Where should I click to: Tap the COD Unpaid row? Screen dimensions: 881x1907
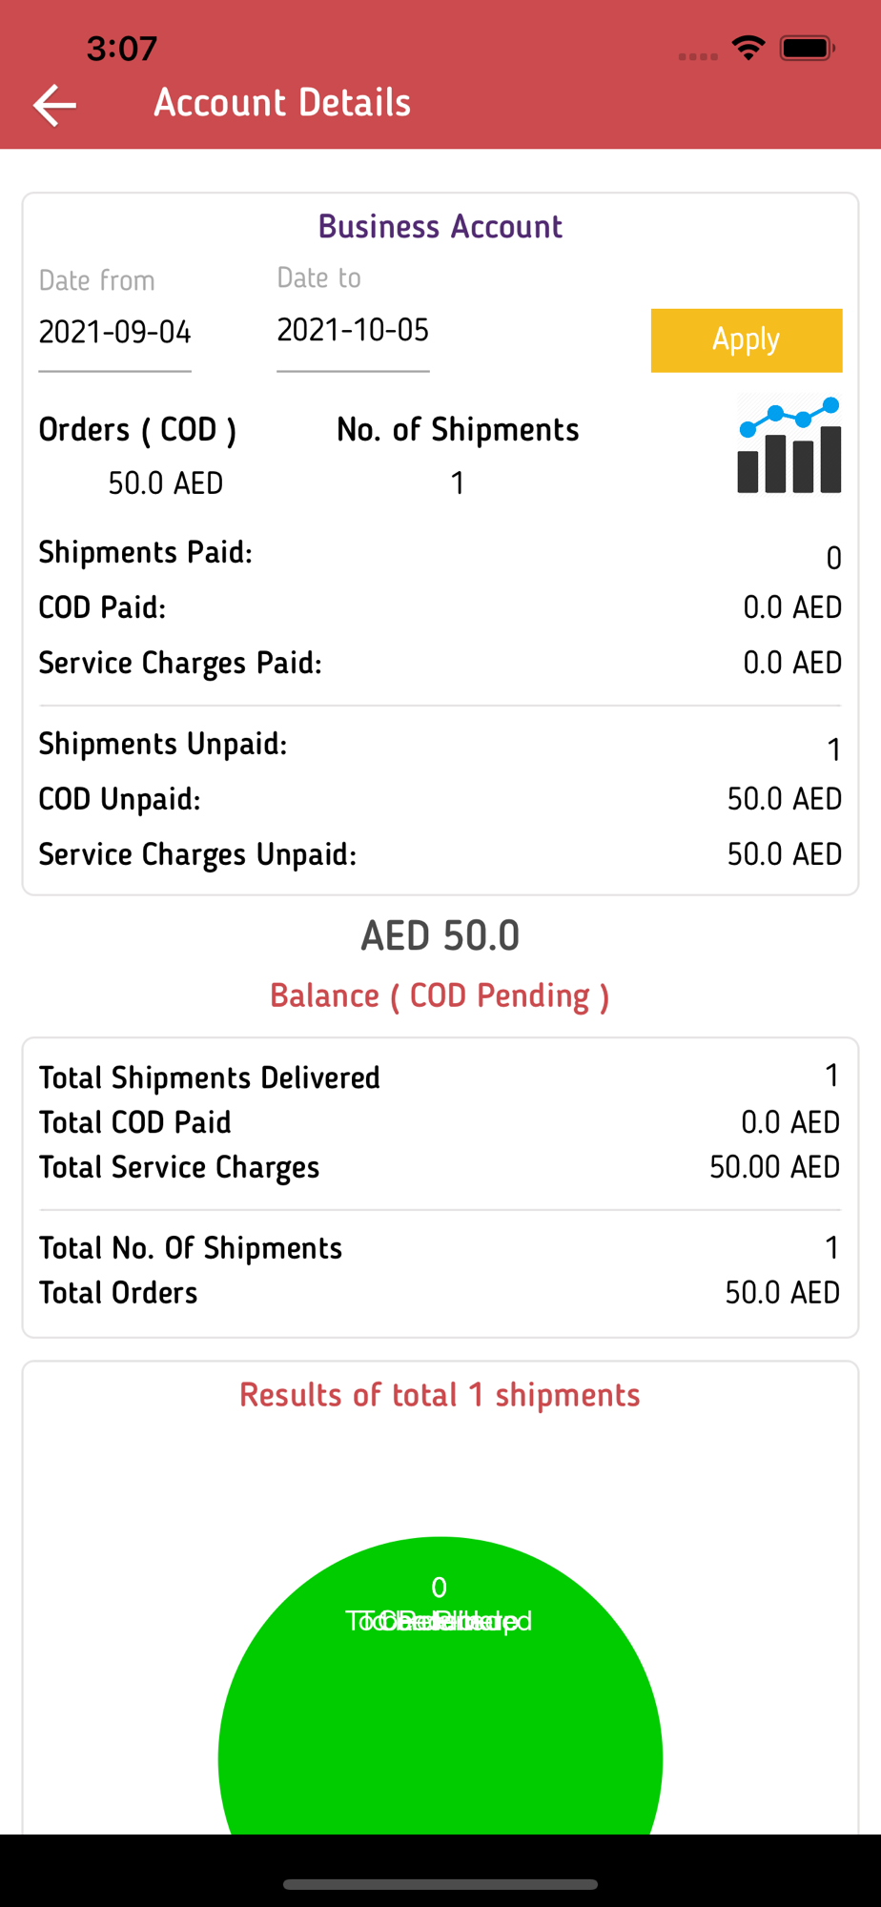(440, 799)
